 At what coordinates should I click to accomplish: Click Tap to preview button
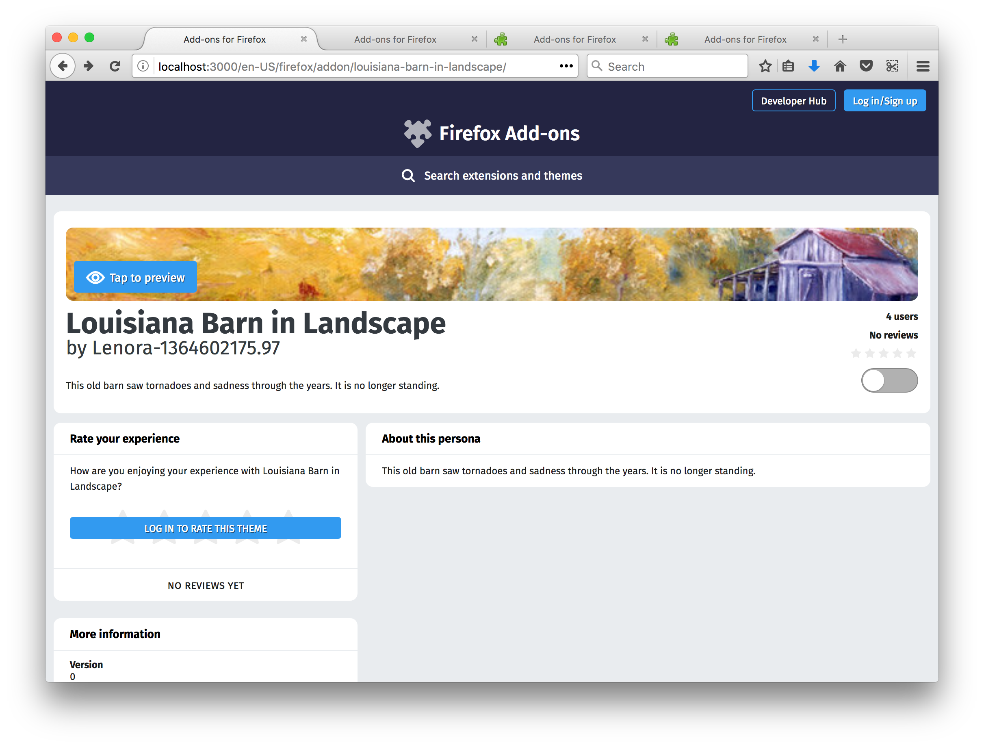[136, 277]
